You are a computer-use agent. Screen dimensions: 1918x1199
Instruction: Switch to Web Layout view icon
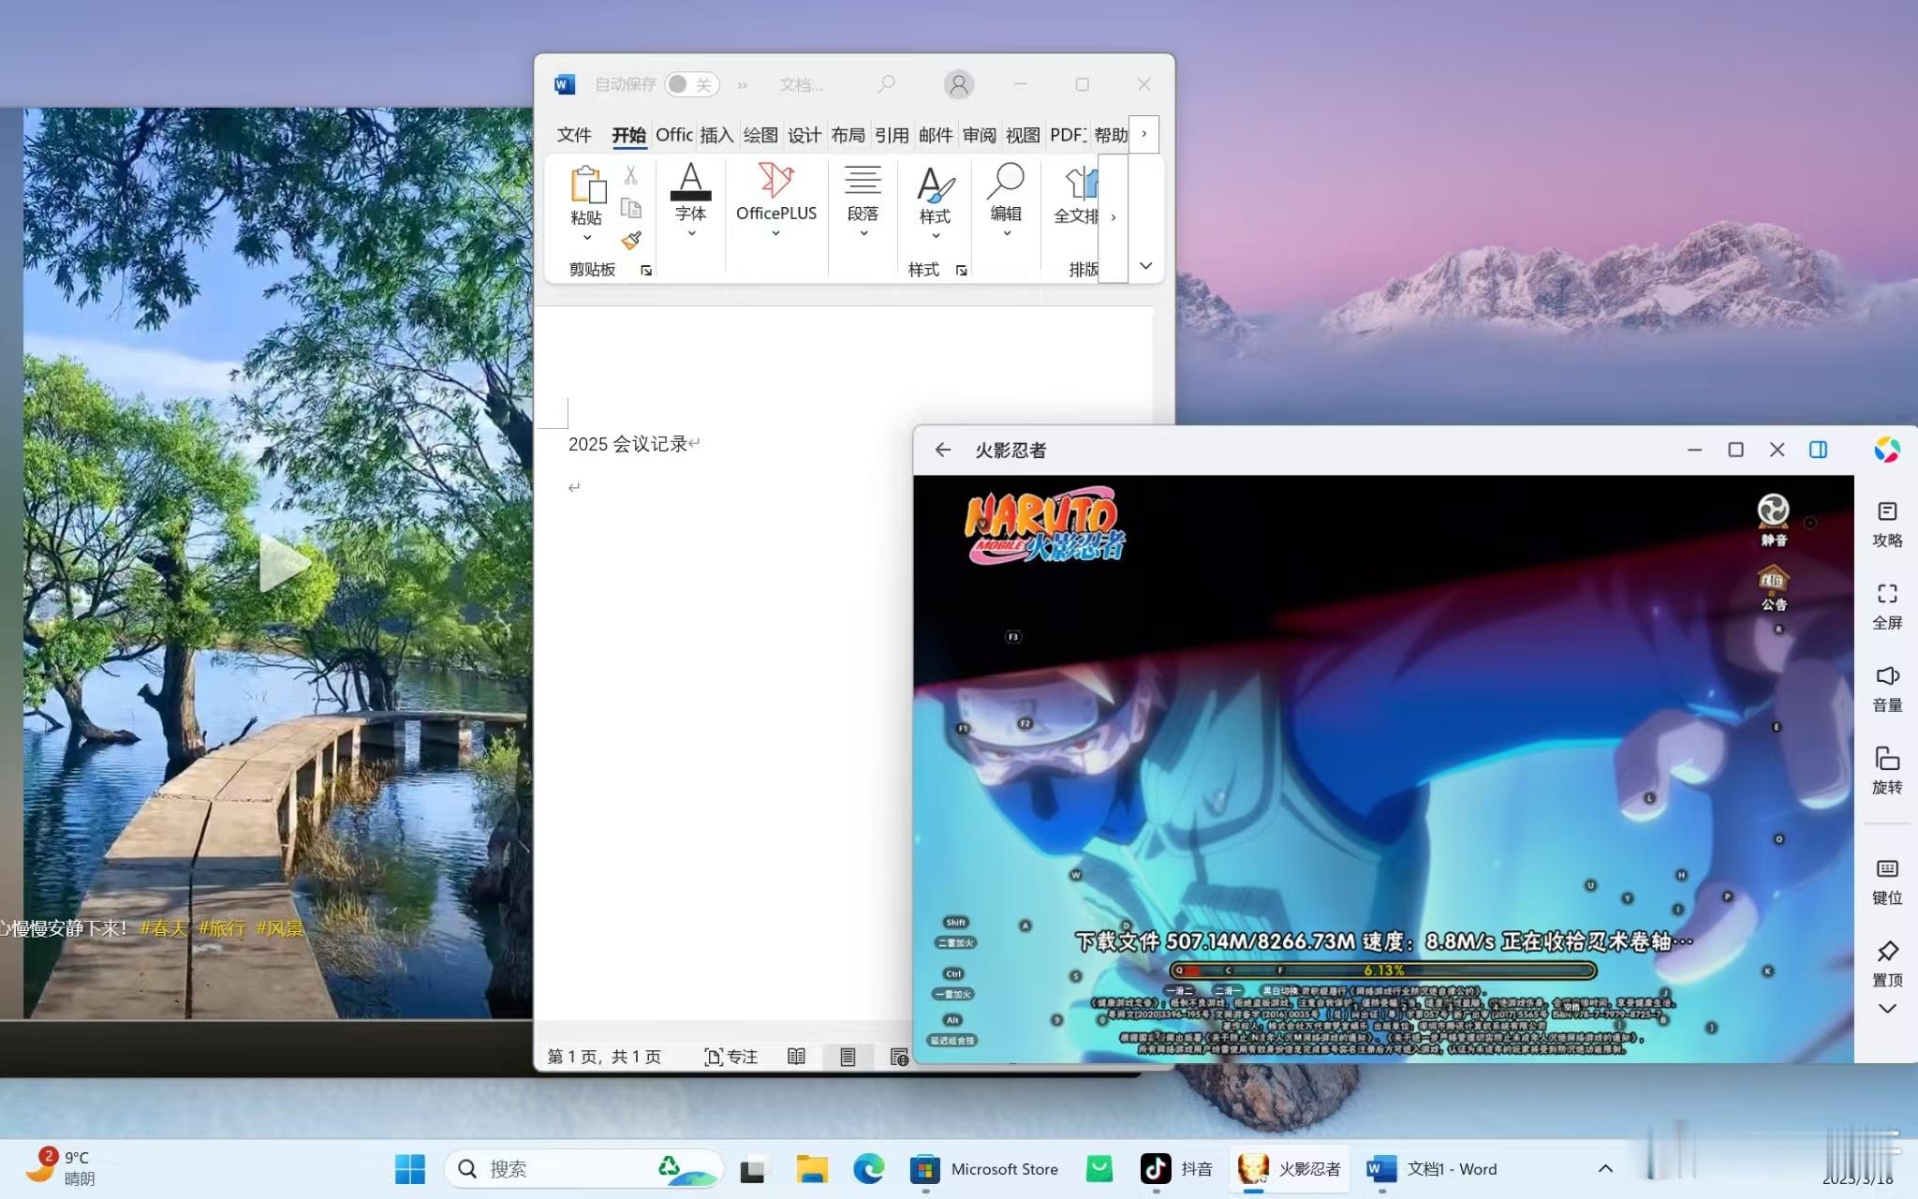point(899,1057)
